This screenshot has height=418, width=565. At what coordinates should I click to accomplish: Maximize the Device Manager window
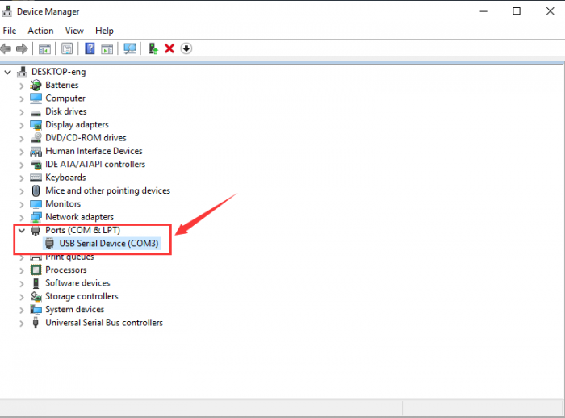pyautogui.click(x=517, y=11)
